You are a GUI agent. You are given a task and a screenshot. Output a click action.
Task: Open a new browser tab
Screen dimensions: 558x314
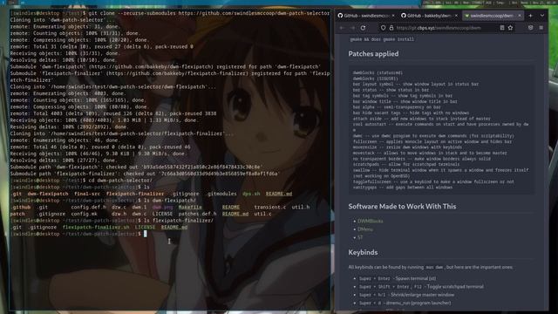click(530, 16)
